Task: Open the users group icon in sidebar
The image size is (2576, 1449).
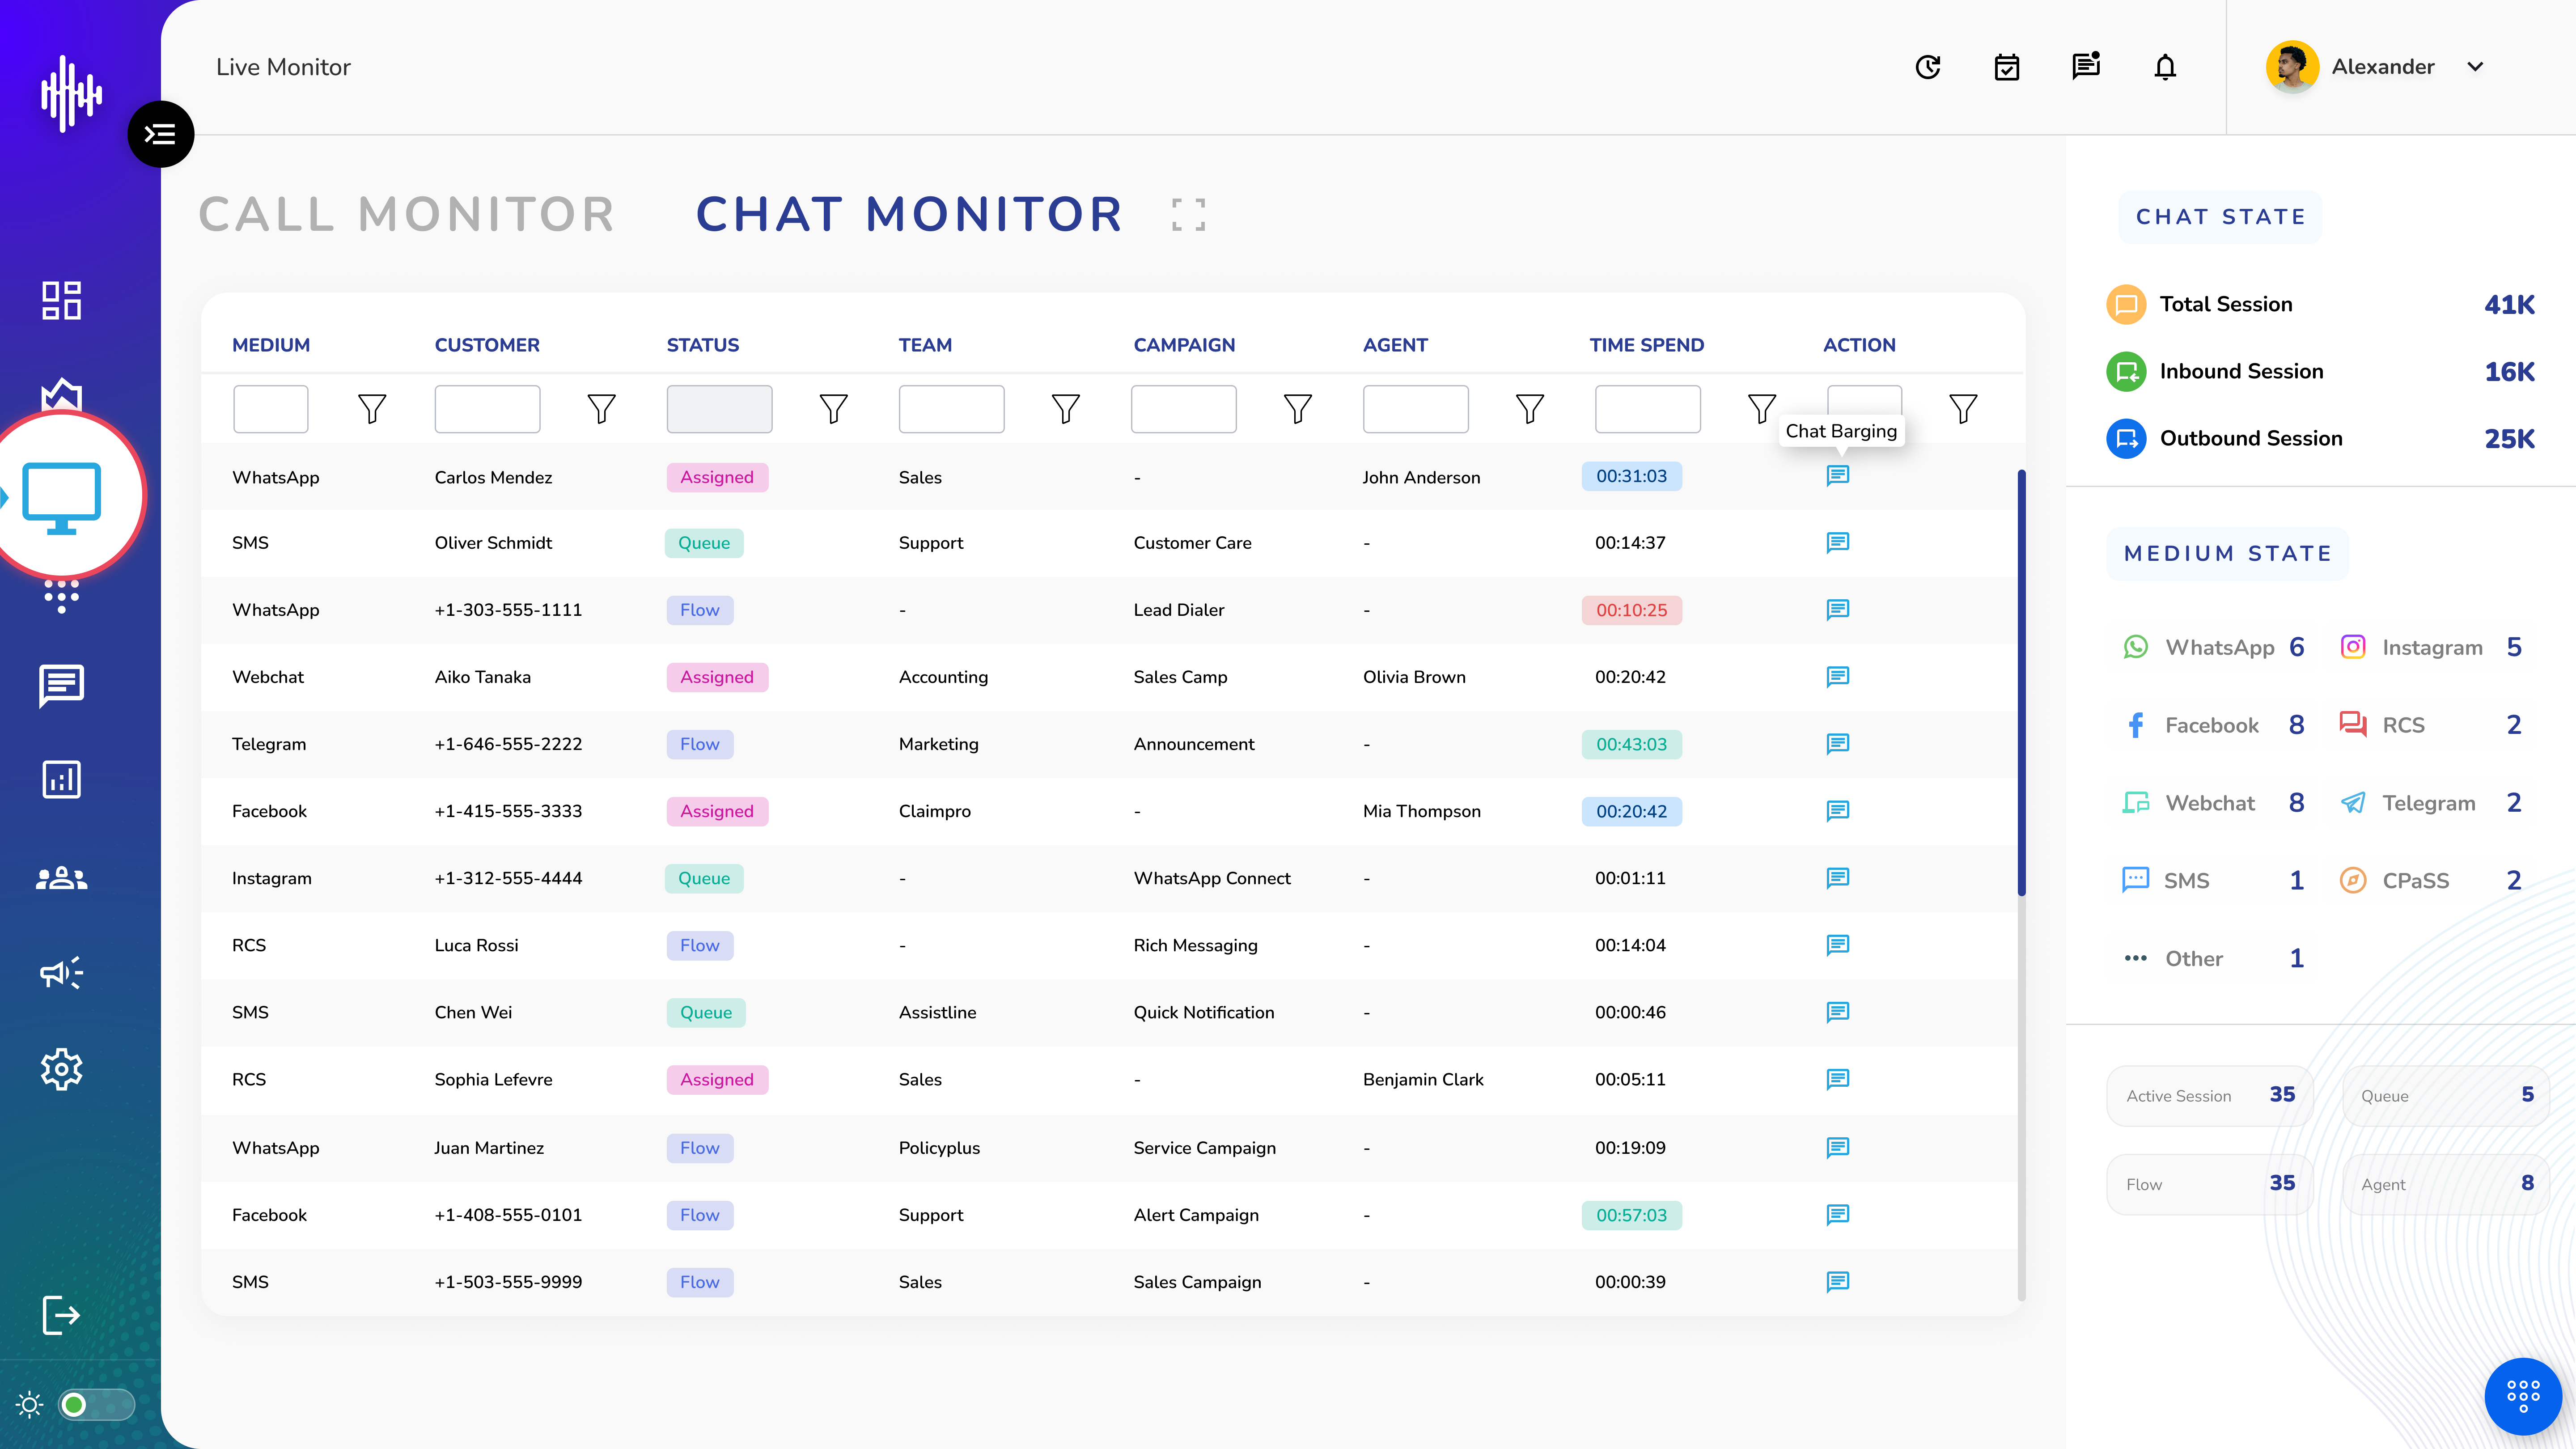Action: 61,877
